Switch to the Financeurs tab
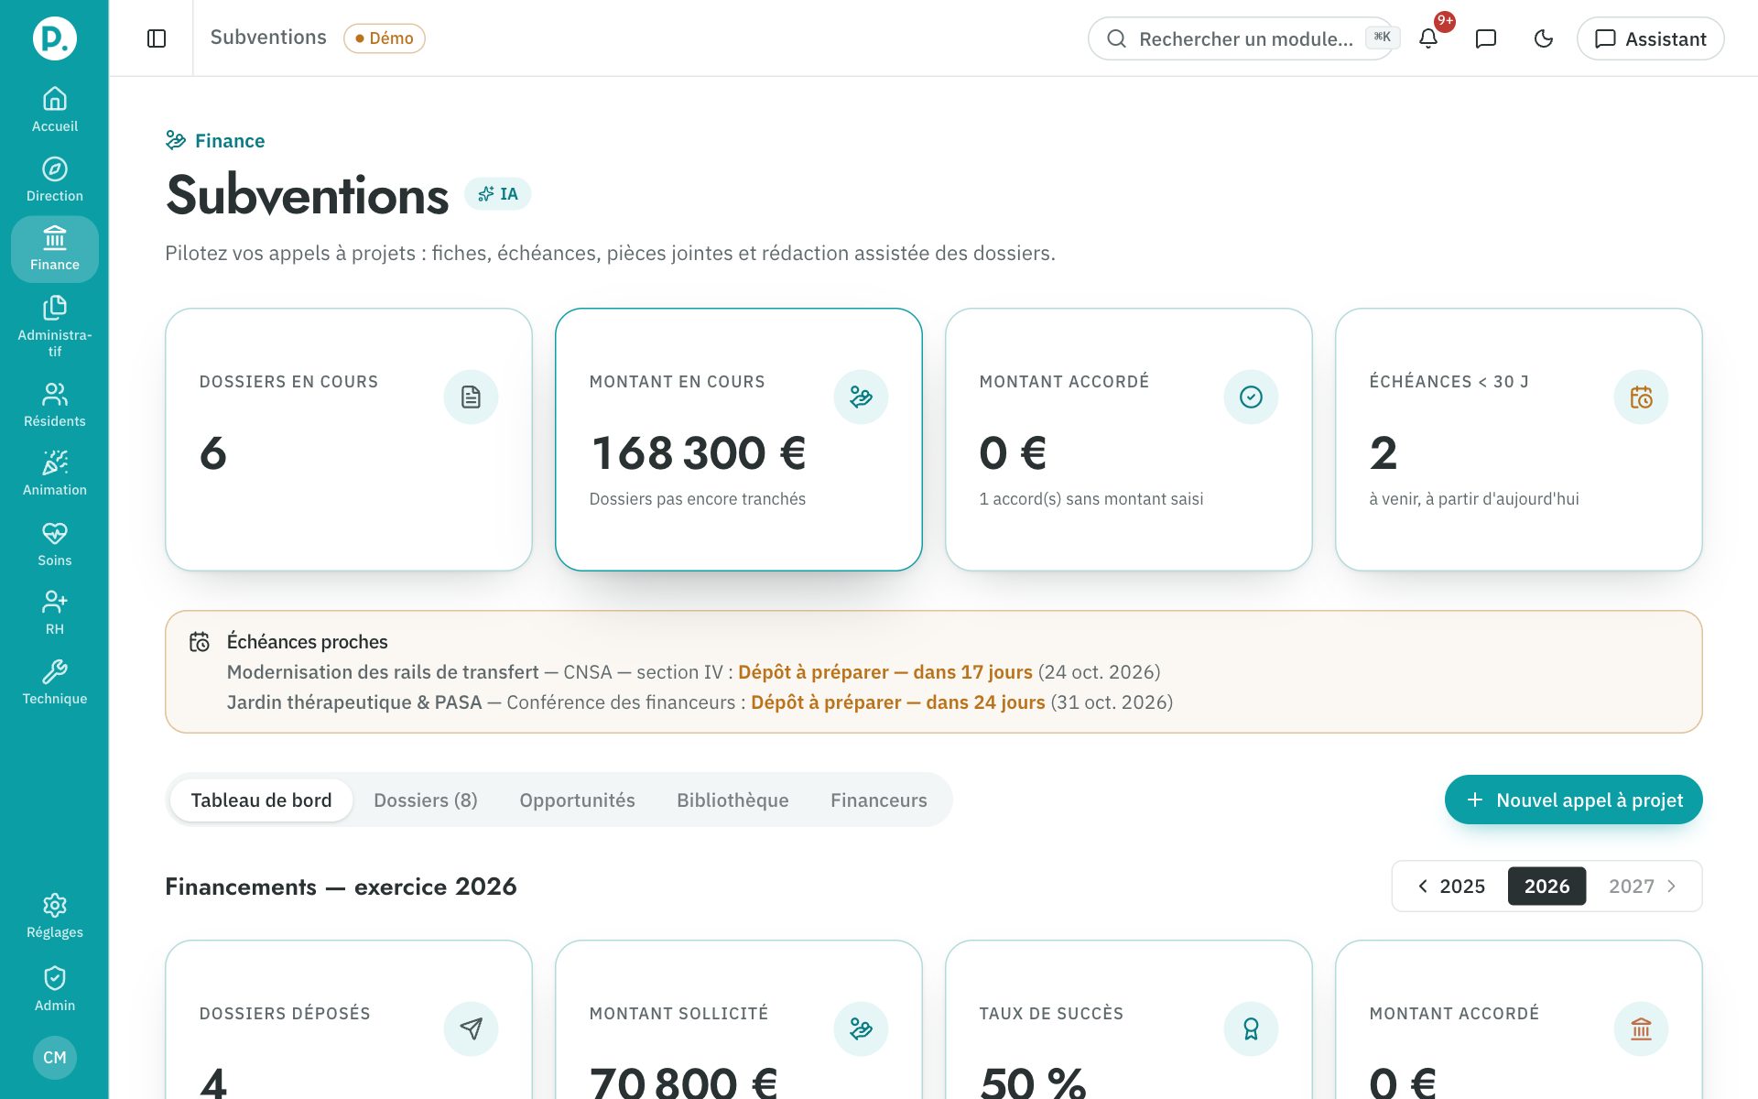The height and width of the screenshot is (1099, 1758). click(x=879, y=800)
